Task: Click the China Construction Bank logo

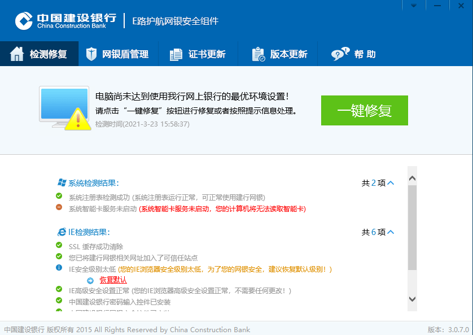Action: (x=66, y=21)
